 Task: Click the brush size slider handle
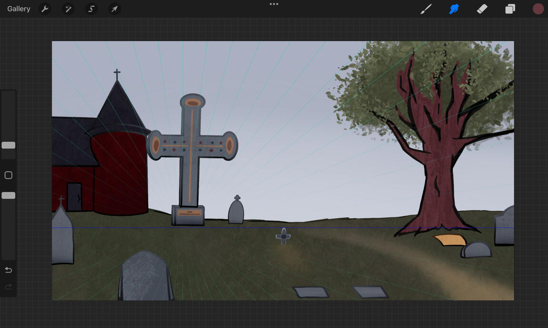(9, 145)
